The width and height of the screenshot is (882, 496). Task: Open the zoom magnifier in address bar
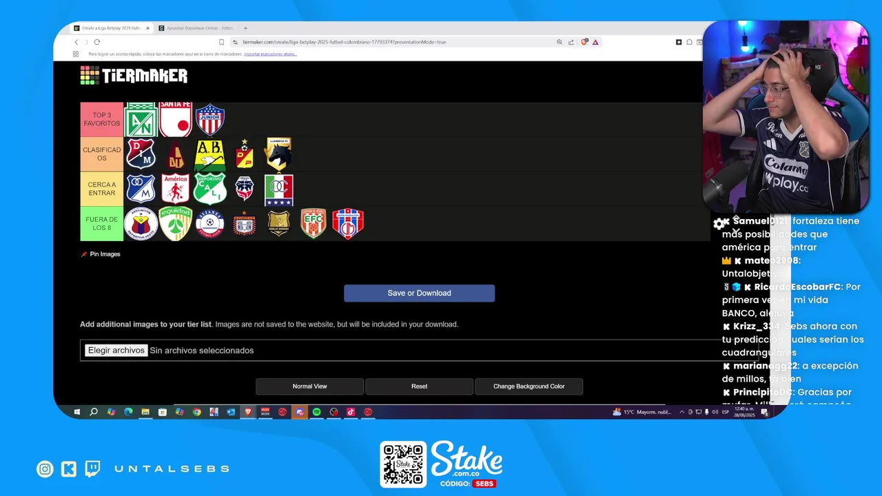tap(560, 42)
